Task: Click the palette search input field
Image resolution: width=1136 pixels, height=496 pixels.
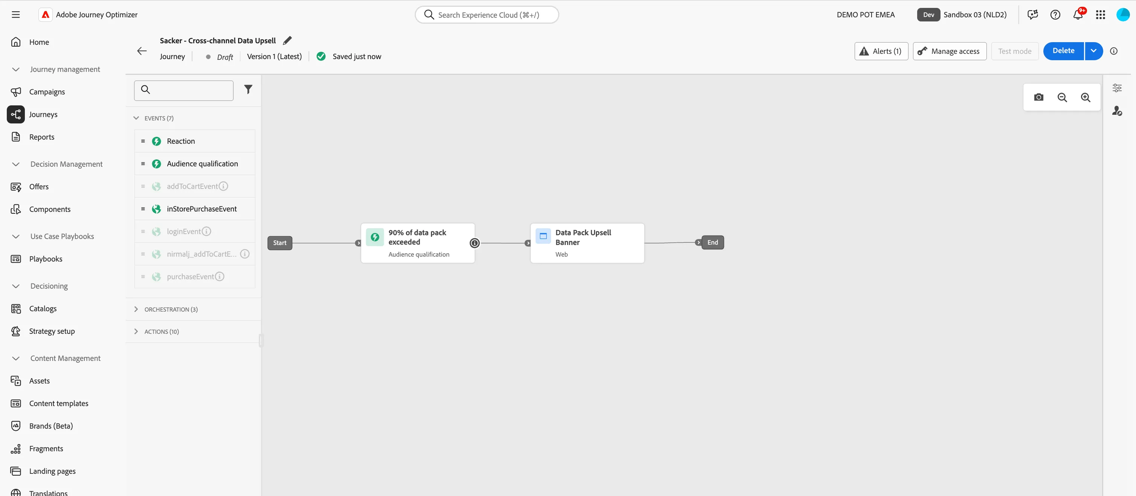Action: tap(183, 90)
